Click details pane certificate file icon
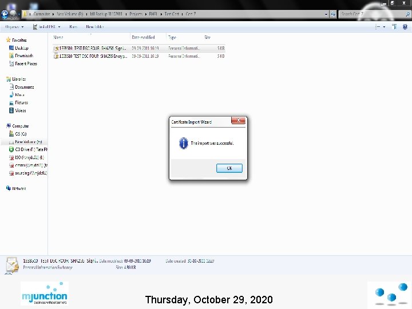The image size is (412, 309). click(12, 265)
